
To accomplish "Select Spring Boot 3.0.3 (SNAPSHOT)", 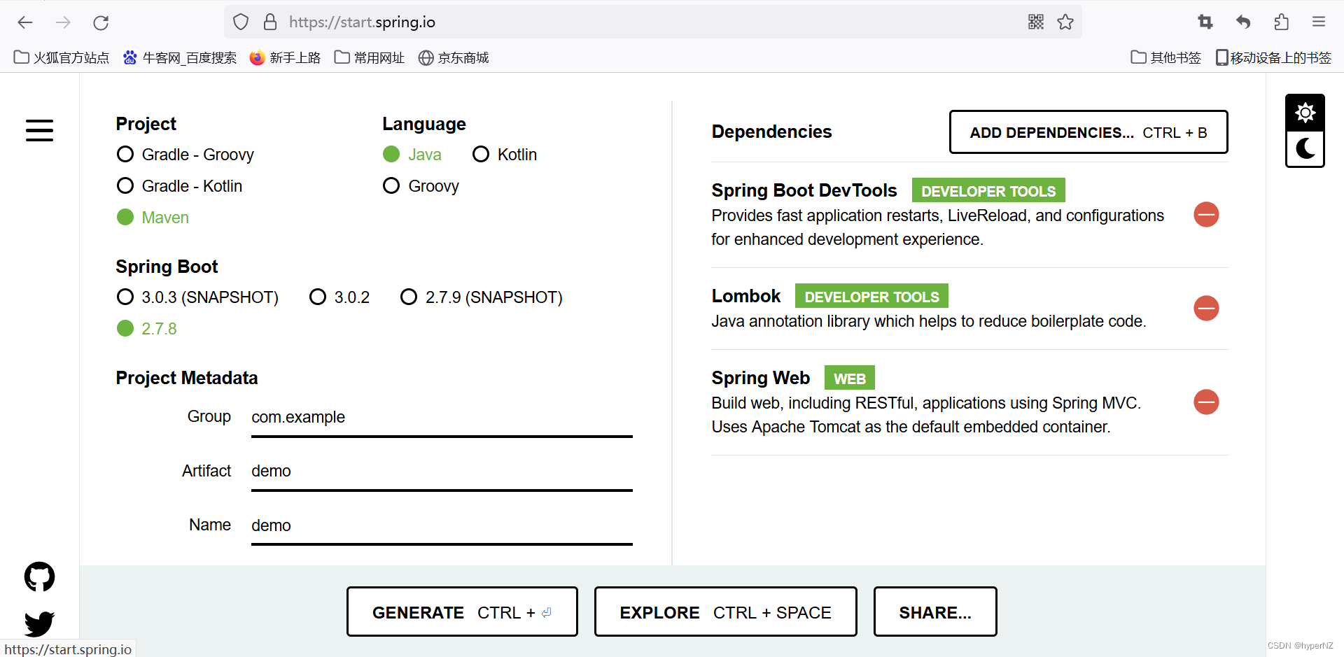I will pyautogui.click(x=198, y=297).
